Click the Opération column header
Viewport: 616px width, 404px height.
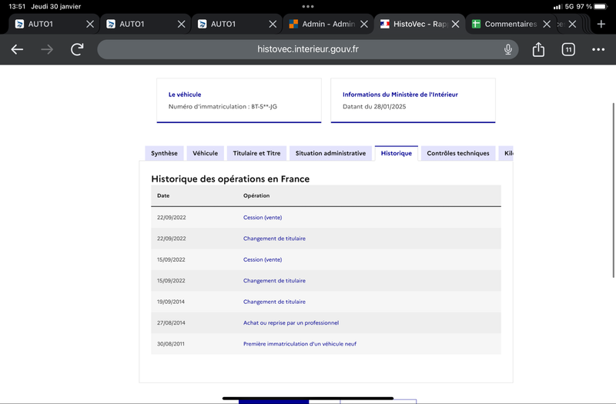click(x=256, y=195)
